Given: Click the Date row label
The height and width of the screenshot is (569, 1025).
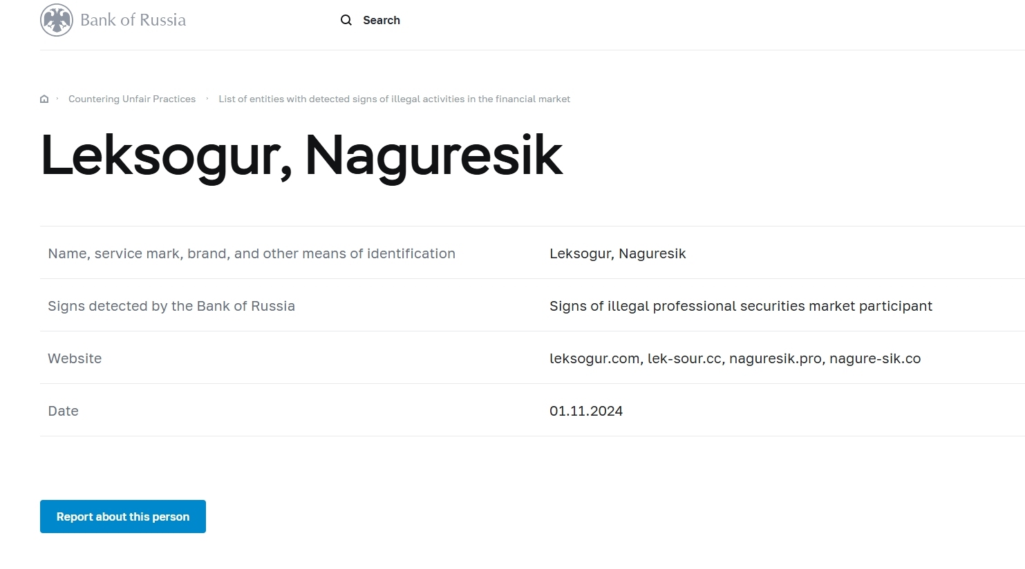Looking at the screenshot, I should [x=63, y=411].
